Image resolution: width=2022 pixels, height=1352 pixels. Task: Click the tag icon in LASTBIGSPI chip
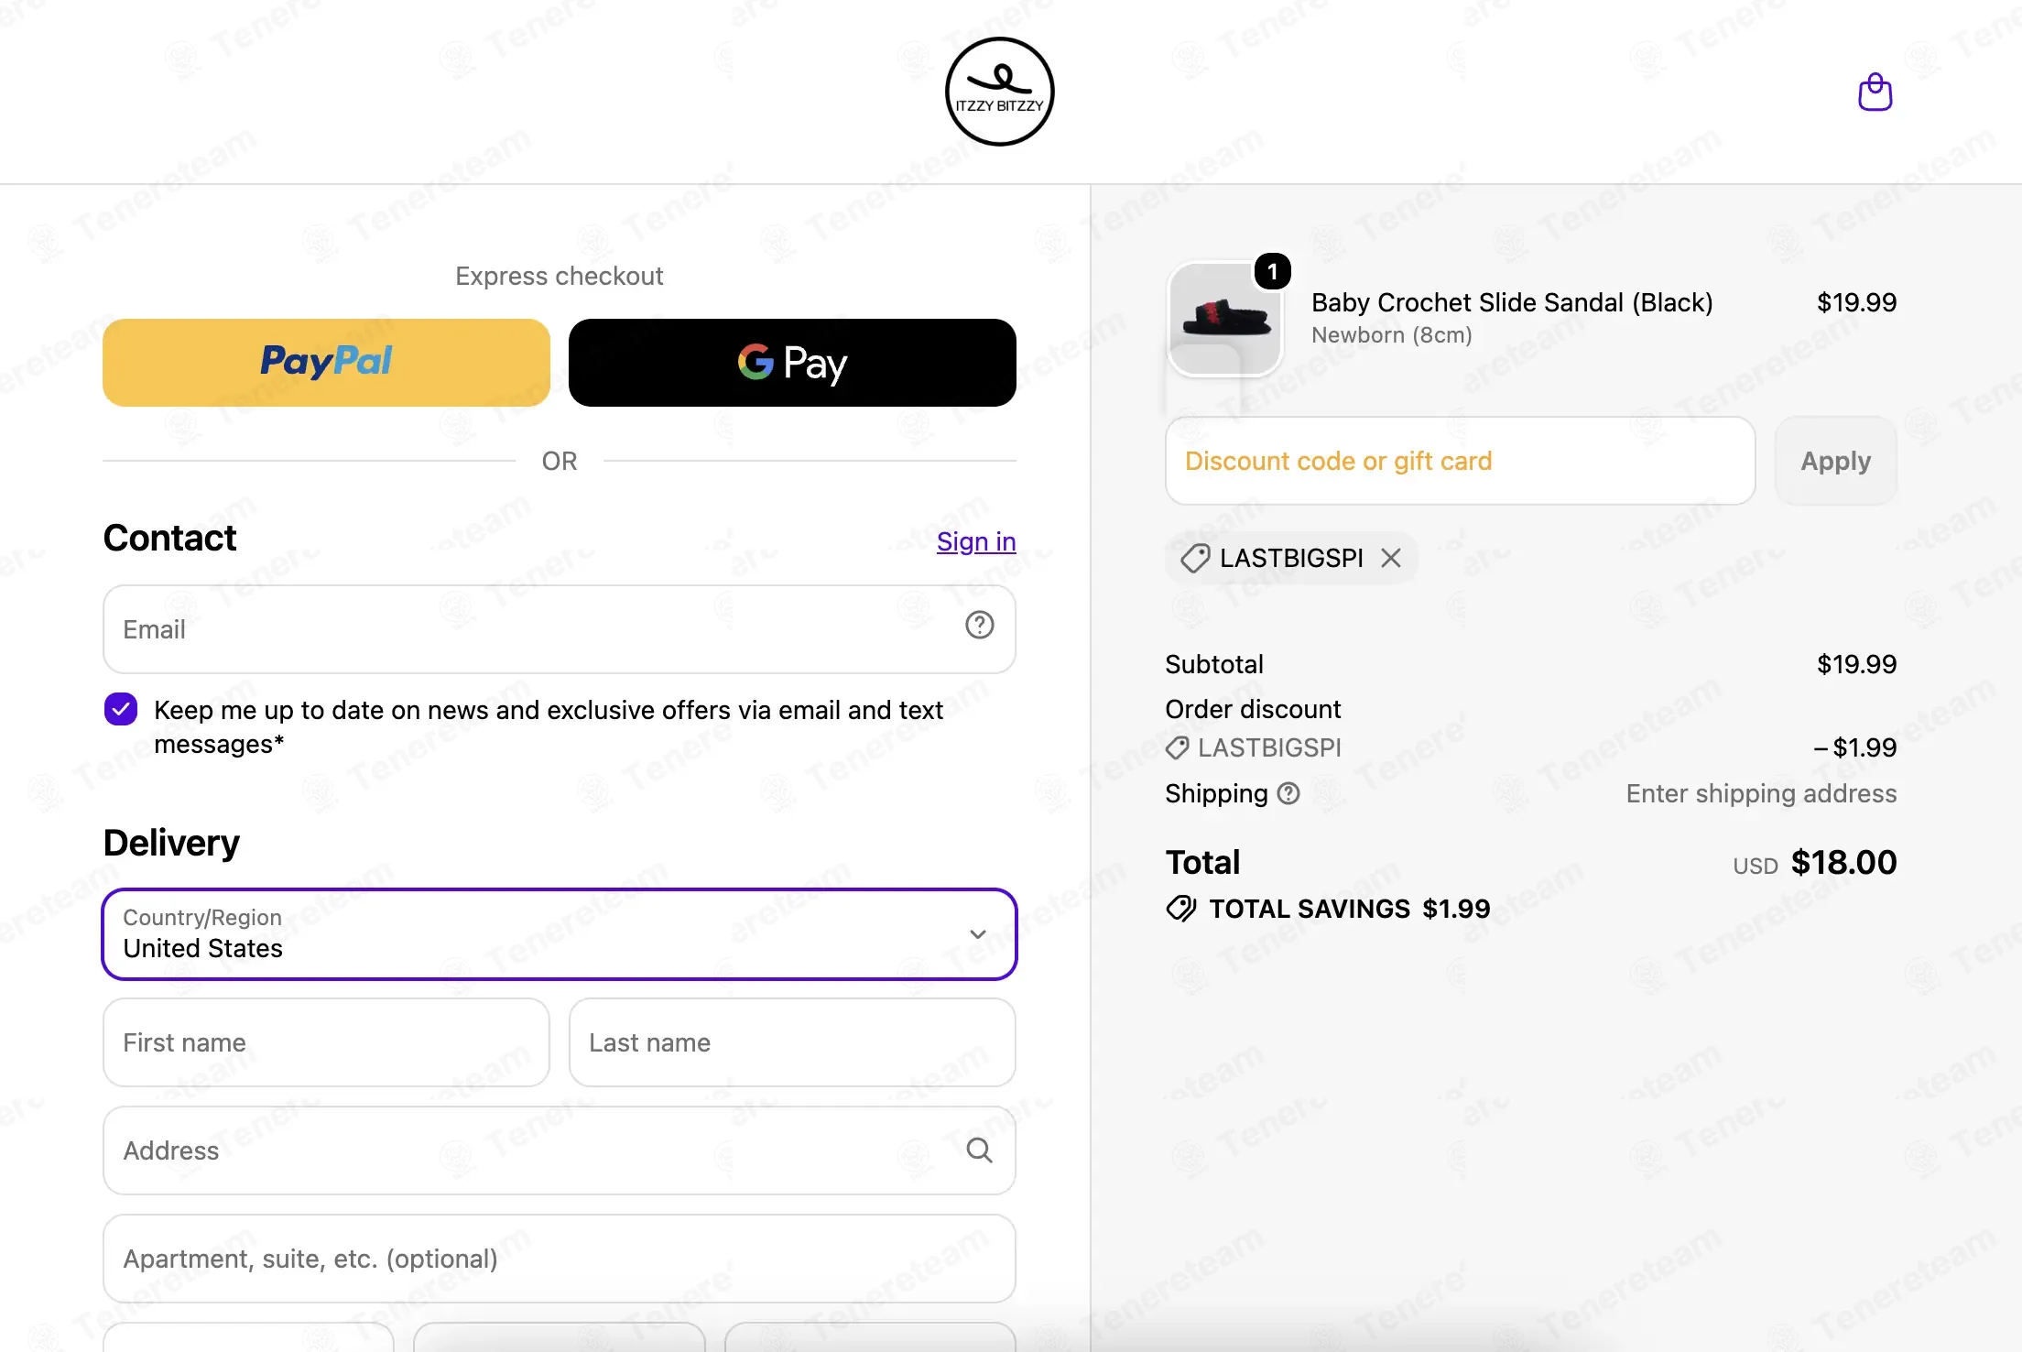1194,558
